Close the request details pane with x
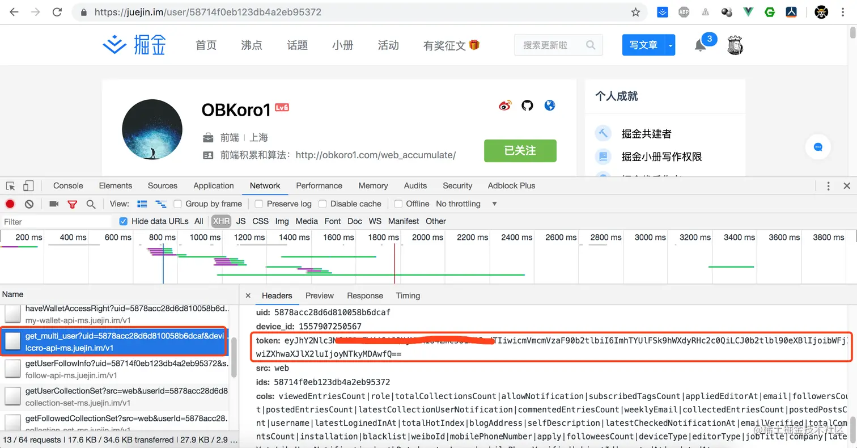The width and height of the screenshot is (857, 448). point(248,296)
